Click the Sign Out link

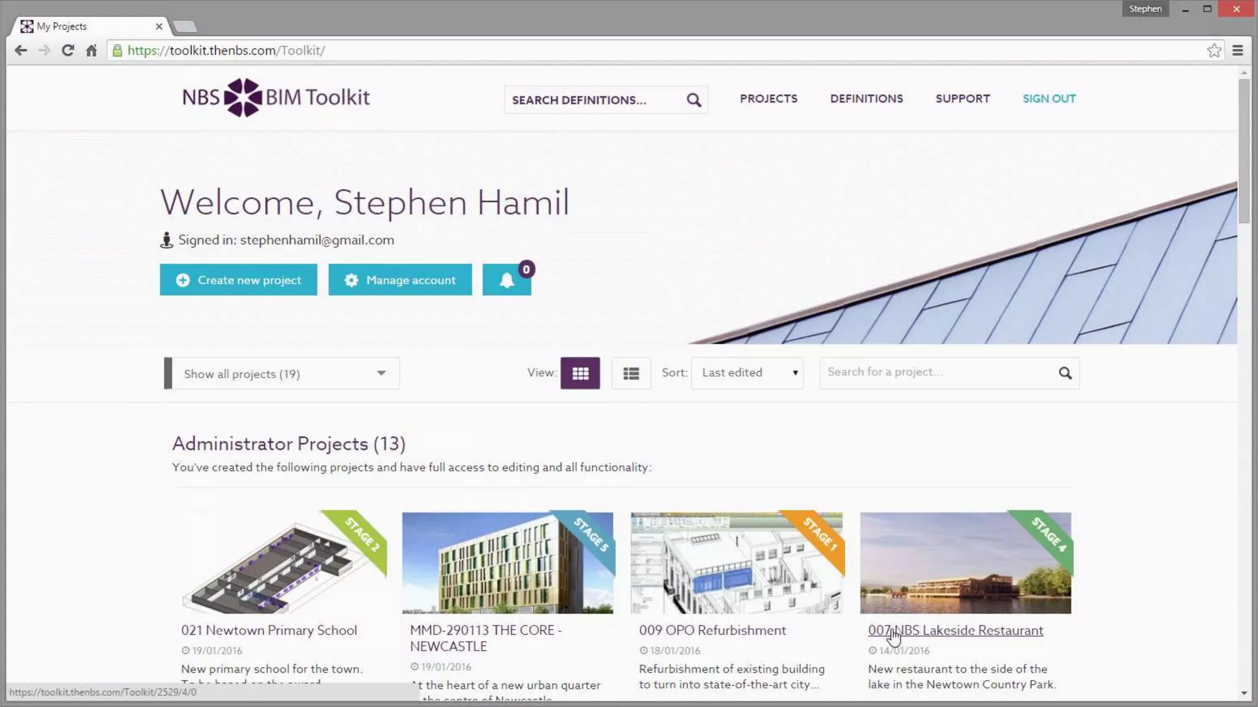tap(1049, 99)
